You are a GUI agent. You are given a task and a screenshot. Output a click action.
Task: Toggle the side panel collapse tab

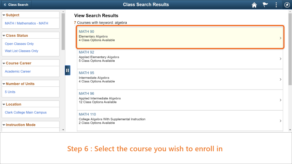coord(67,70)
